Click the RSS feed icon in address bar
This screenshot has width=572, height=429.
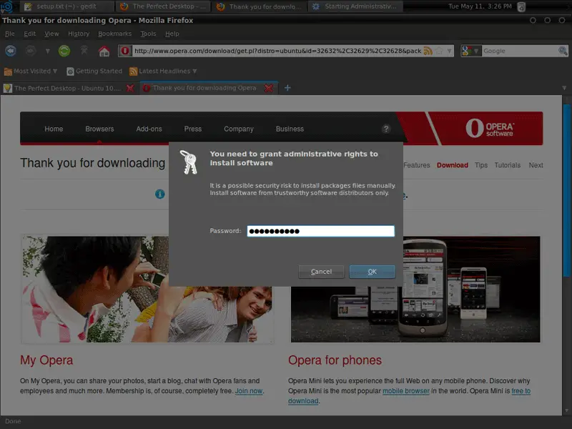[x=428, y=51]
